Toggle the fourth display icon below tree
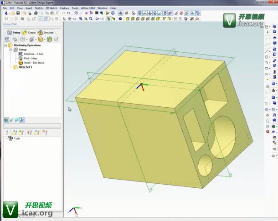Screen dimensions: 278x221 pyautogui.click(x=22, y=120)
